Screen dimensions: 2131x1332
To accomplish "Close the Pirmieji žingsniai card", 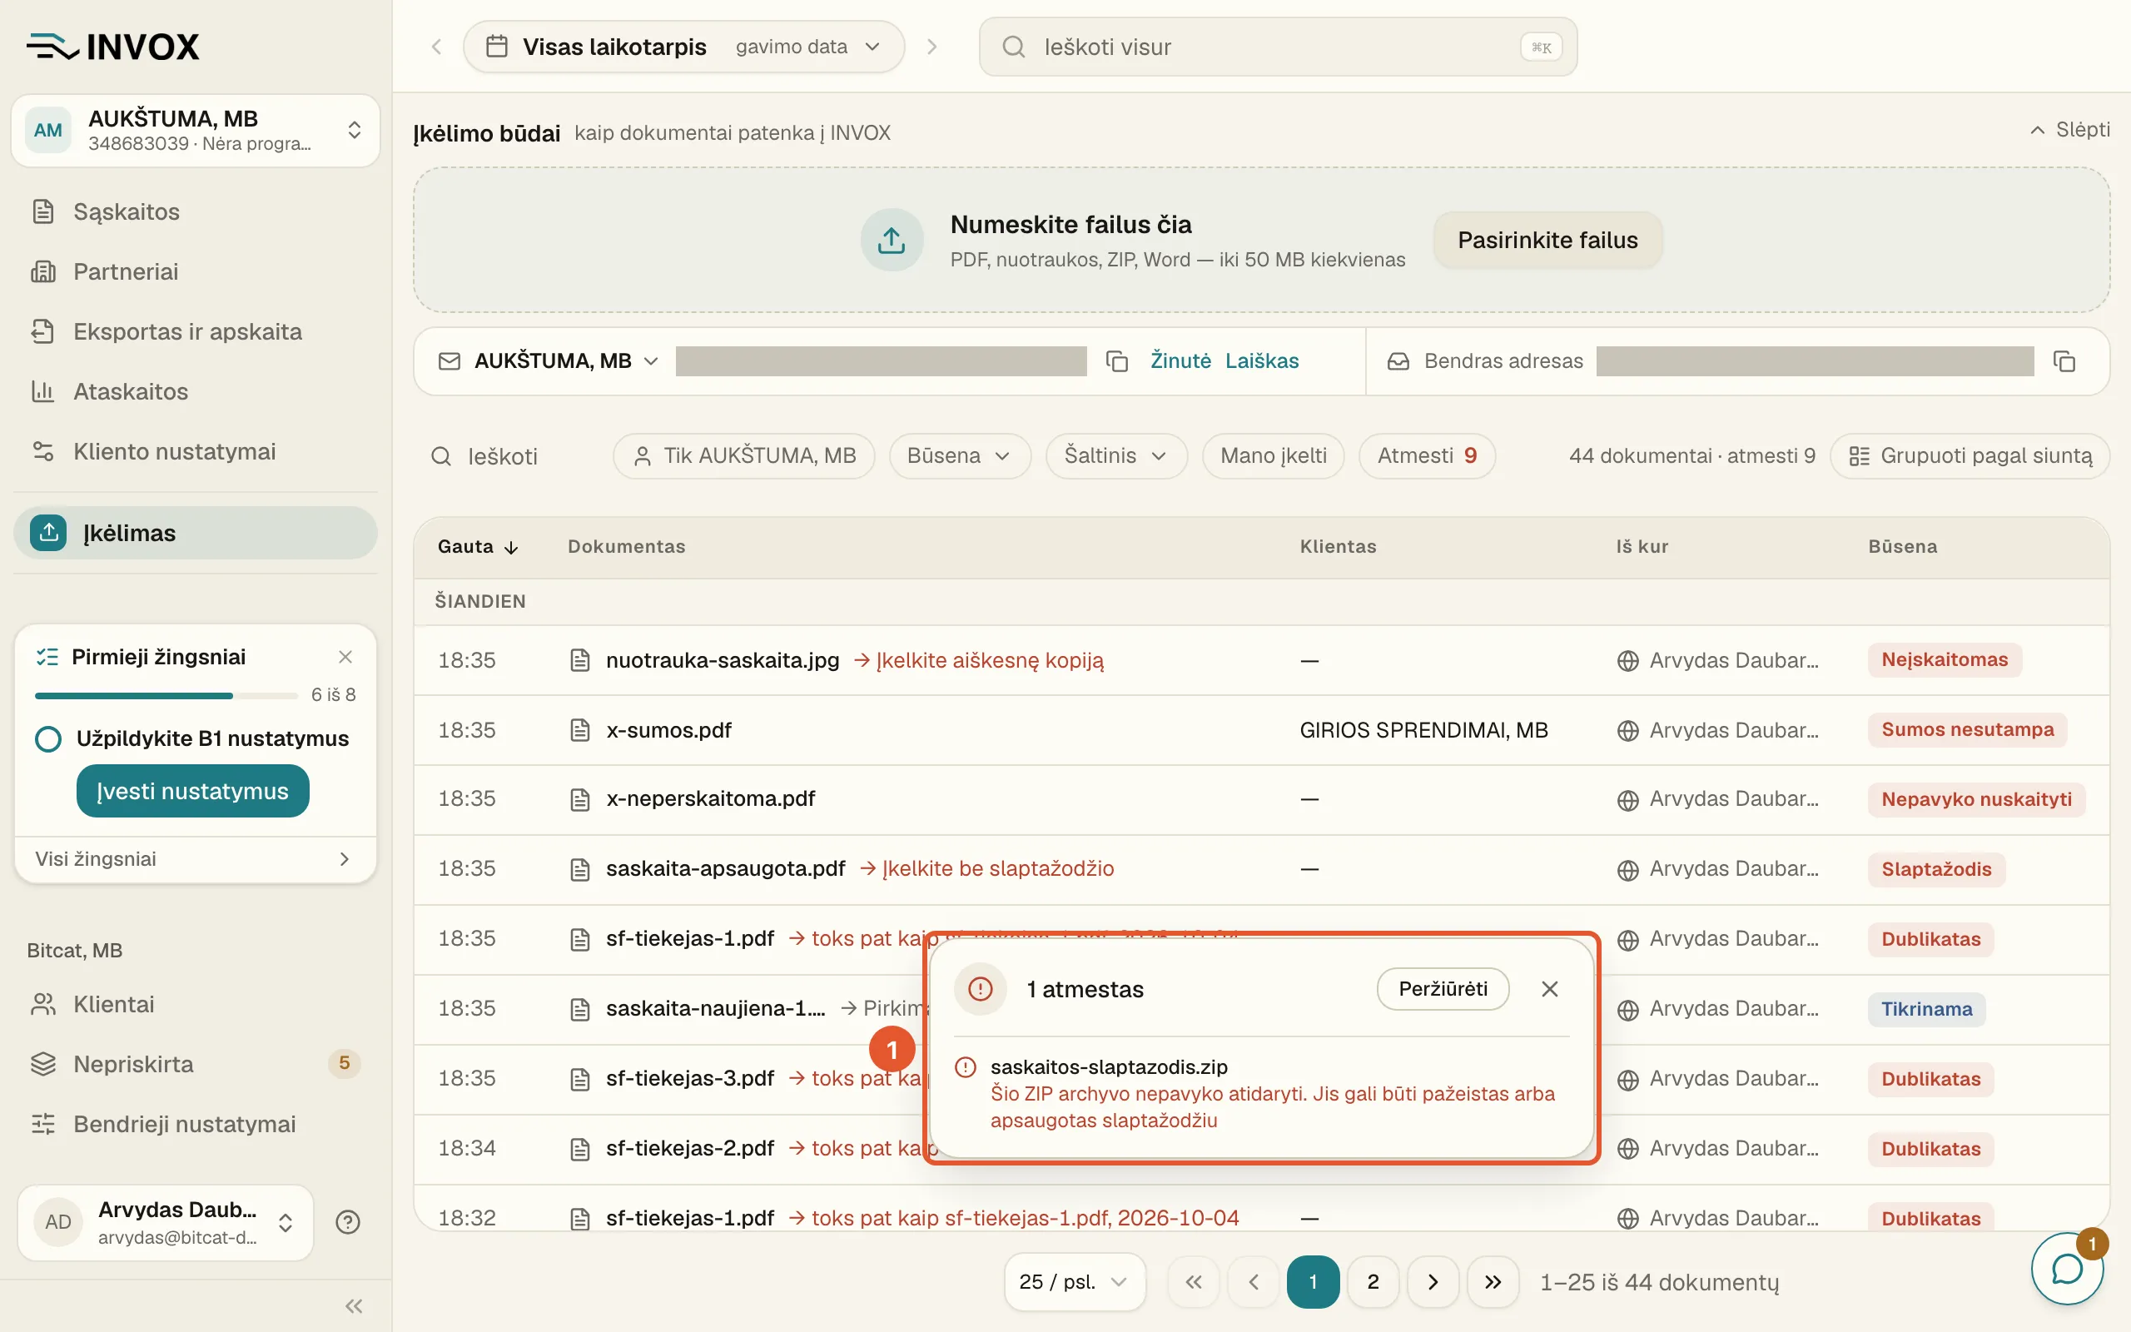I will click(345, 656).
